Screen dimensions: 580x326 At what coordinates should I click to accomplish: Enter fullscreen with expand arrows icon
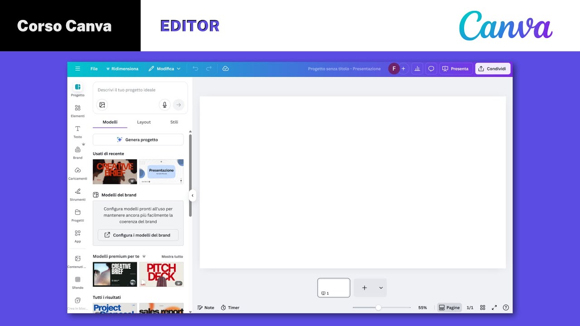pyautogui.click(x=494, y=307)
